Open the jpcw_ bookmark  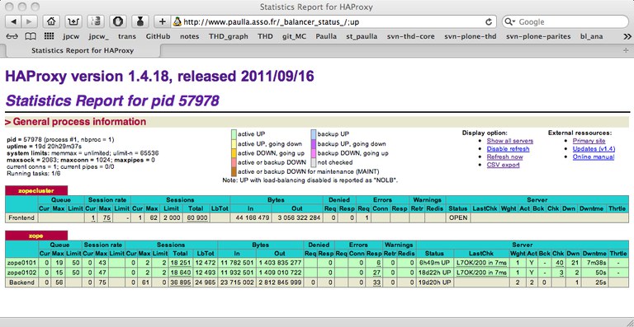pos(99,36)
